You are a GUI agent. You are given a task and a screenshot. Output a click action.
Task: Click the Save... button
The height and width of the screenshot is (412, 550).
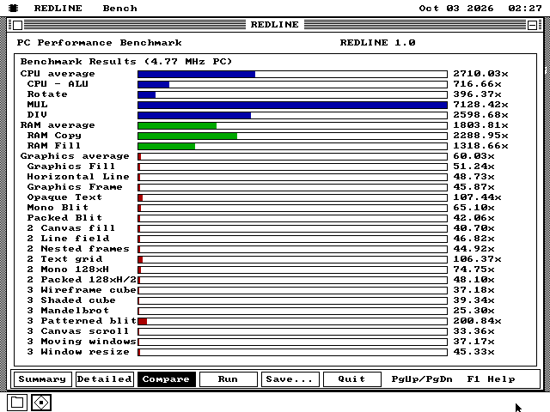(290, 379)
